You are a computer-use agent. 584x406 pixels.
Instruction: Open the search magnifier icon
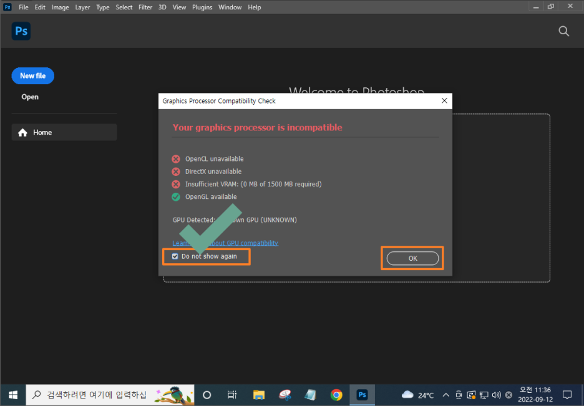(564, 31)
